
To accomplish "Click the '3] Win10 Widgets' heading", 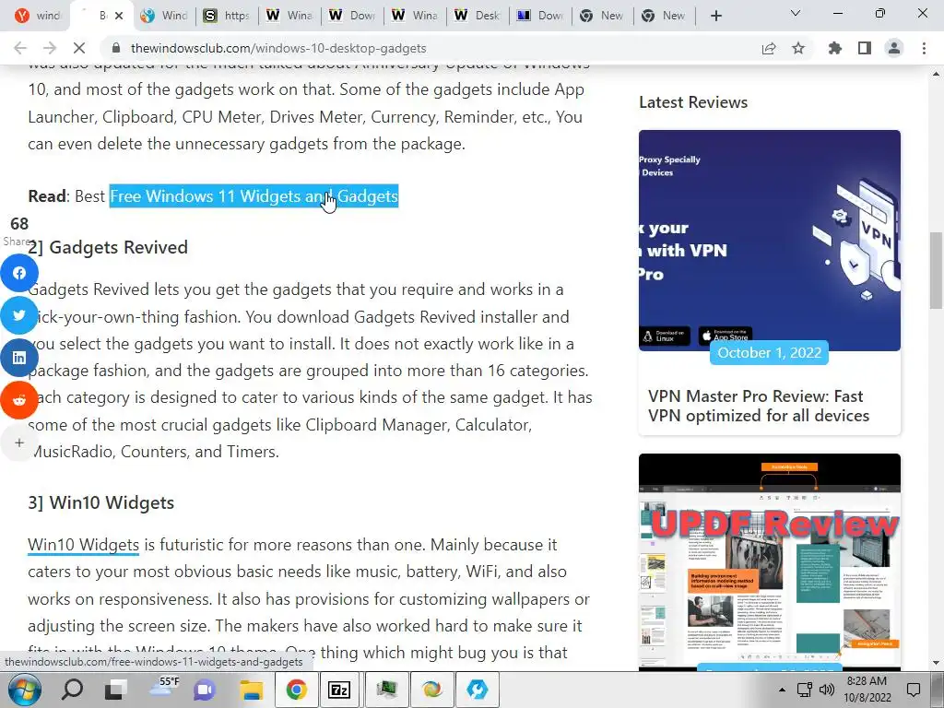I will (101, 502).
